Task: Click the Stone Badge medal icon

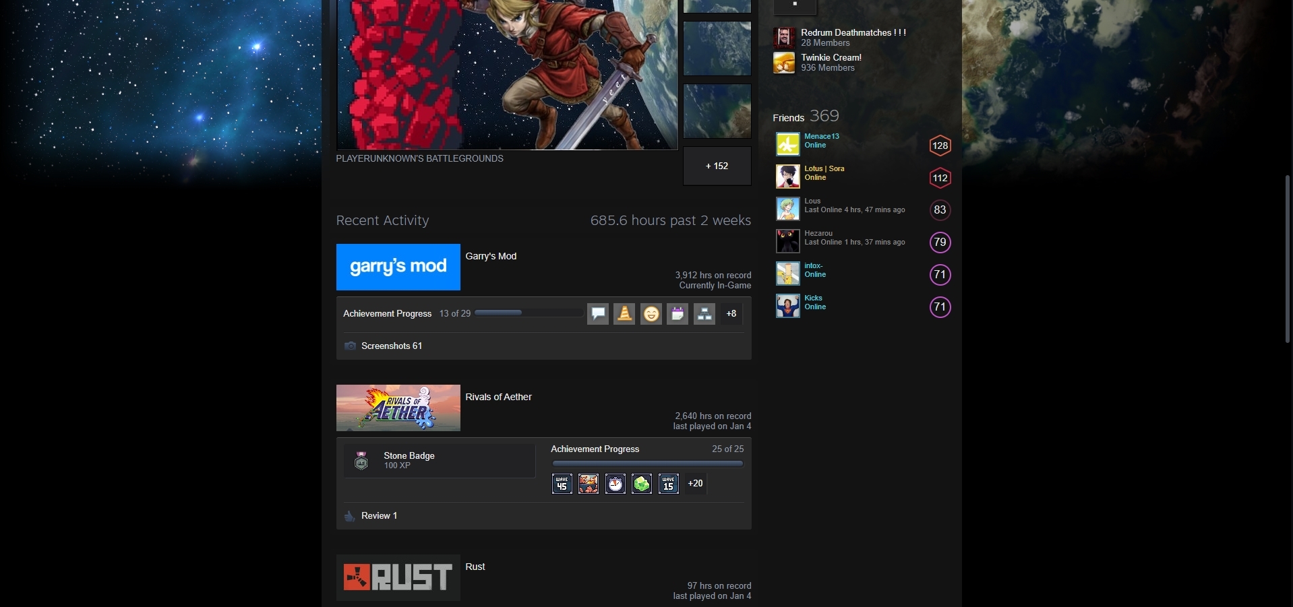Action: [362, 460]
